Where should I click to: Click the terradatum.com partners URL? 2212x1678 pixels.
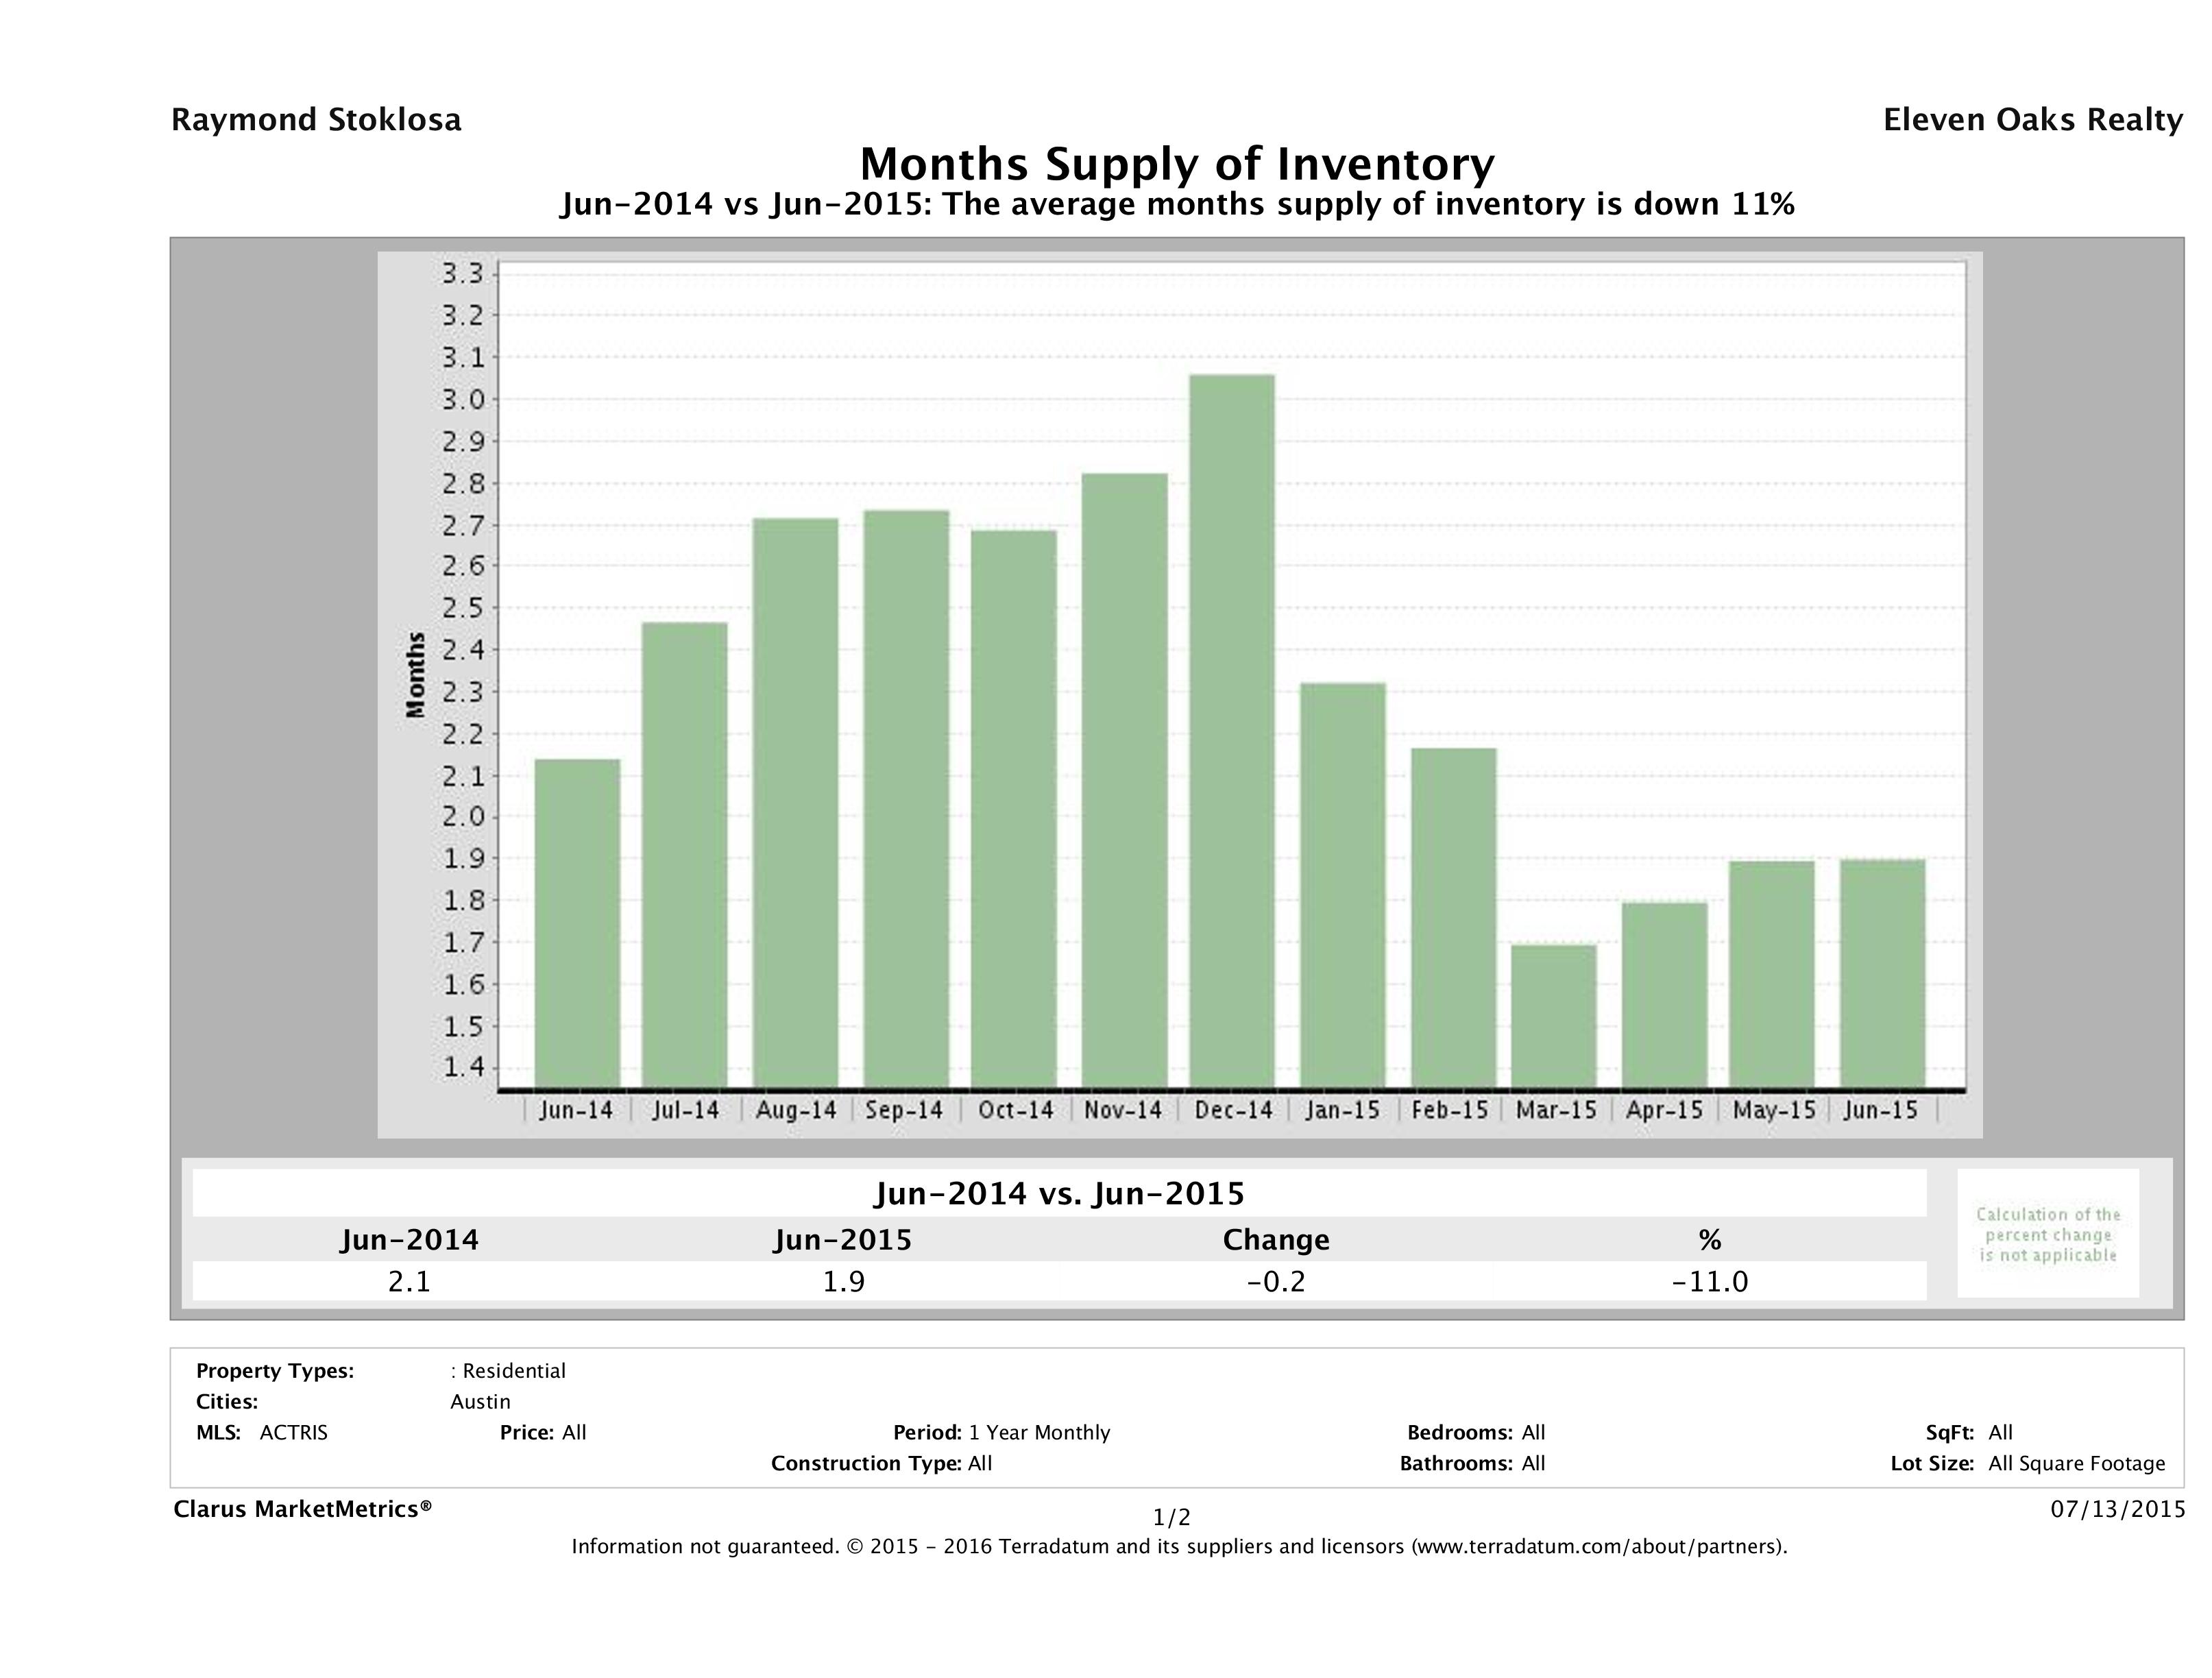1599,1547
